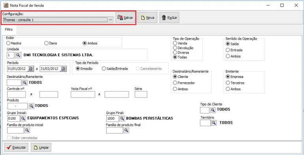304x155 pixels.
Task: Run the query with Executar button
Action: point(16,148)
